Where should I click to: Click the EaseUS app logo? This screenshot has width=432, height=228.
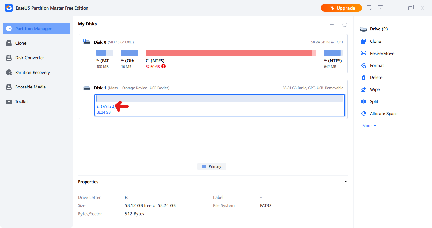[9, 8]
